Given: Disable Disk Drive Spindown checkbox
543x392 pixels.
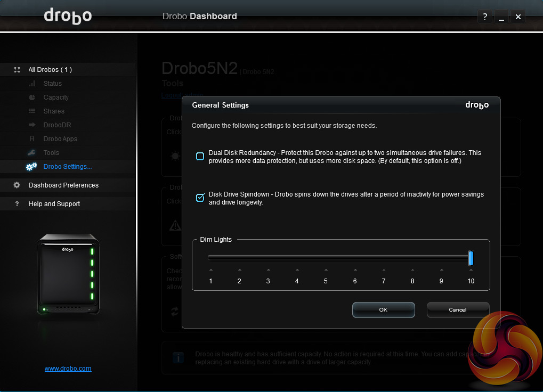Looking at the screenshot, I should [x=200, y=198].
